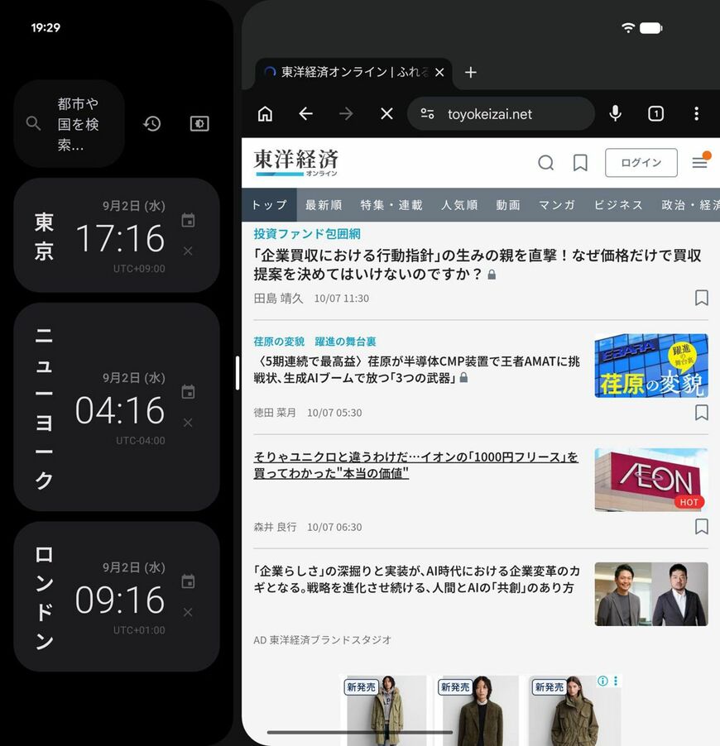This screenshot has height=746, width=720.
Task: Open the ad options three-dot icon
Action: coord(616,681)
